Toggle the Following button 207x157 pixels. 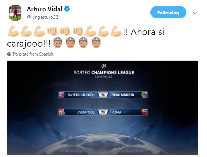pos(168,12)
